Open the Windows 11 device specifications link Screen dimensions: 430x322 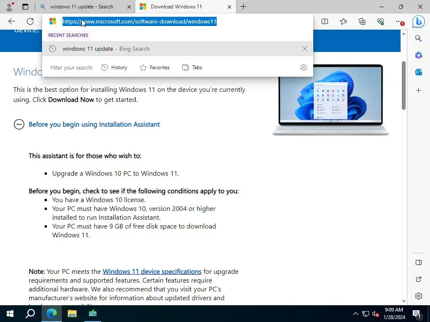[x=152, y=272]
